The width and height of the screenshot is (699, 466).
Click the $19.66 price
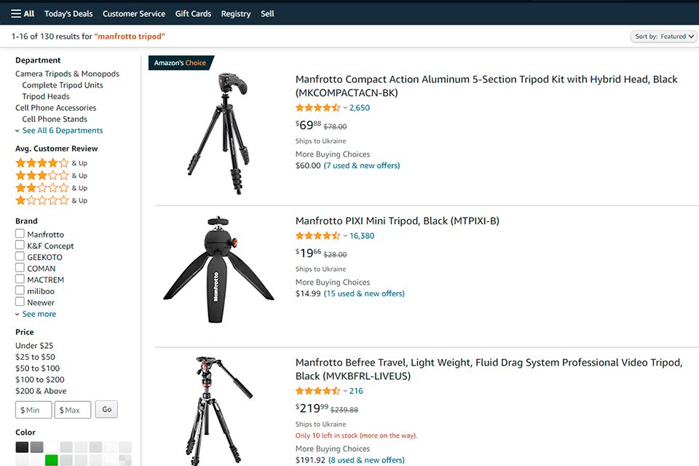(308, 253)
